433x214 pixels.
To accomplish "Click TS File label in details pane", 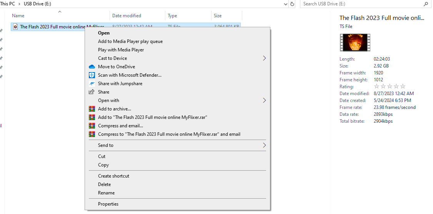I will click(x=346, y=26).
